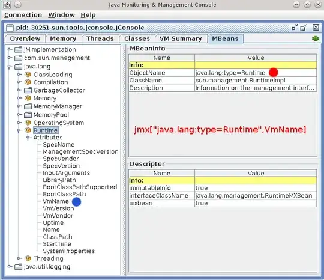The image size is (324, 280).
Task: Click the maximize internal frame icon
Action: coord(304,27)
